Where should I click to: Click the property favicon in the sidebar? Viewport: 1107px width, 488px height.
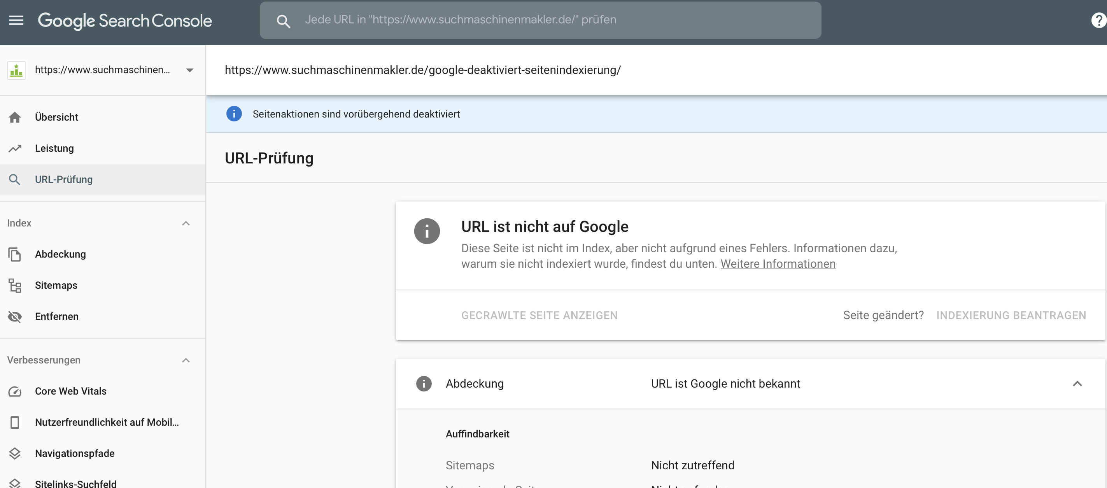pos(16,70)
